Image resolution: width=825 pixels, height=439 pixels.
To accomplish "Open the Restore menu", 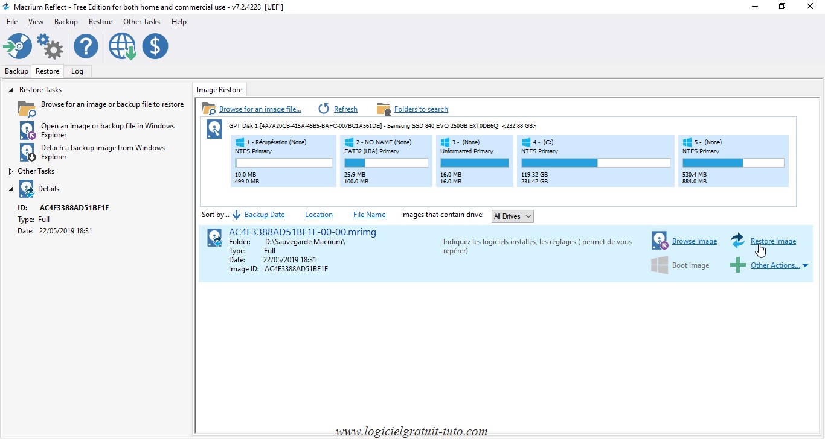I will pos(100,22).
